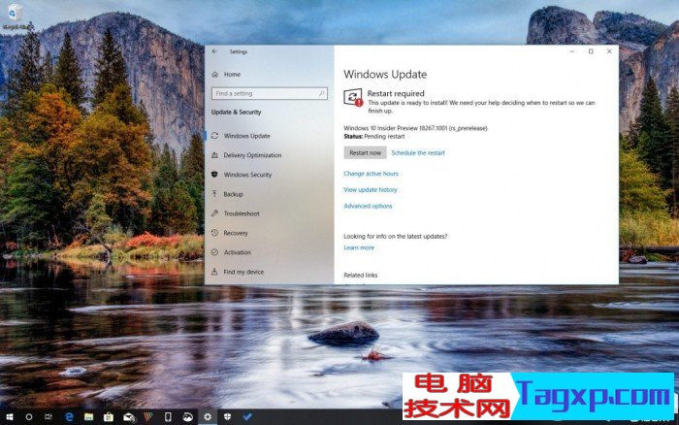
Task: Open the red striped app on taskbar
Action: (x=148, y=417)
